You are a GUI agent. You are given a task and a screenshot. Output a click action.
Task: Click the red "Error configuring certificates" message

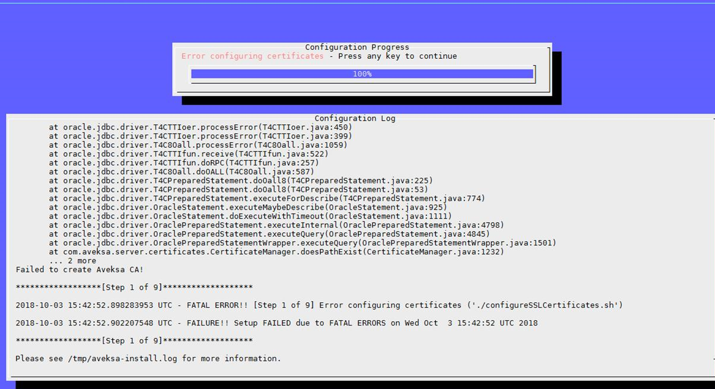252,56
